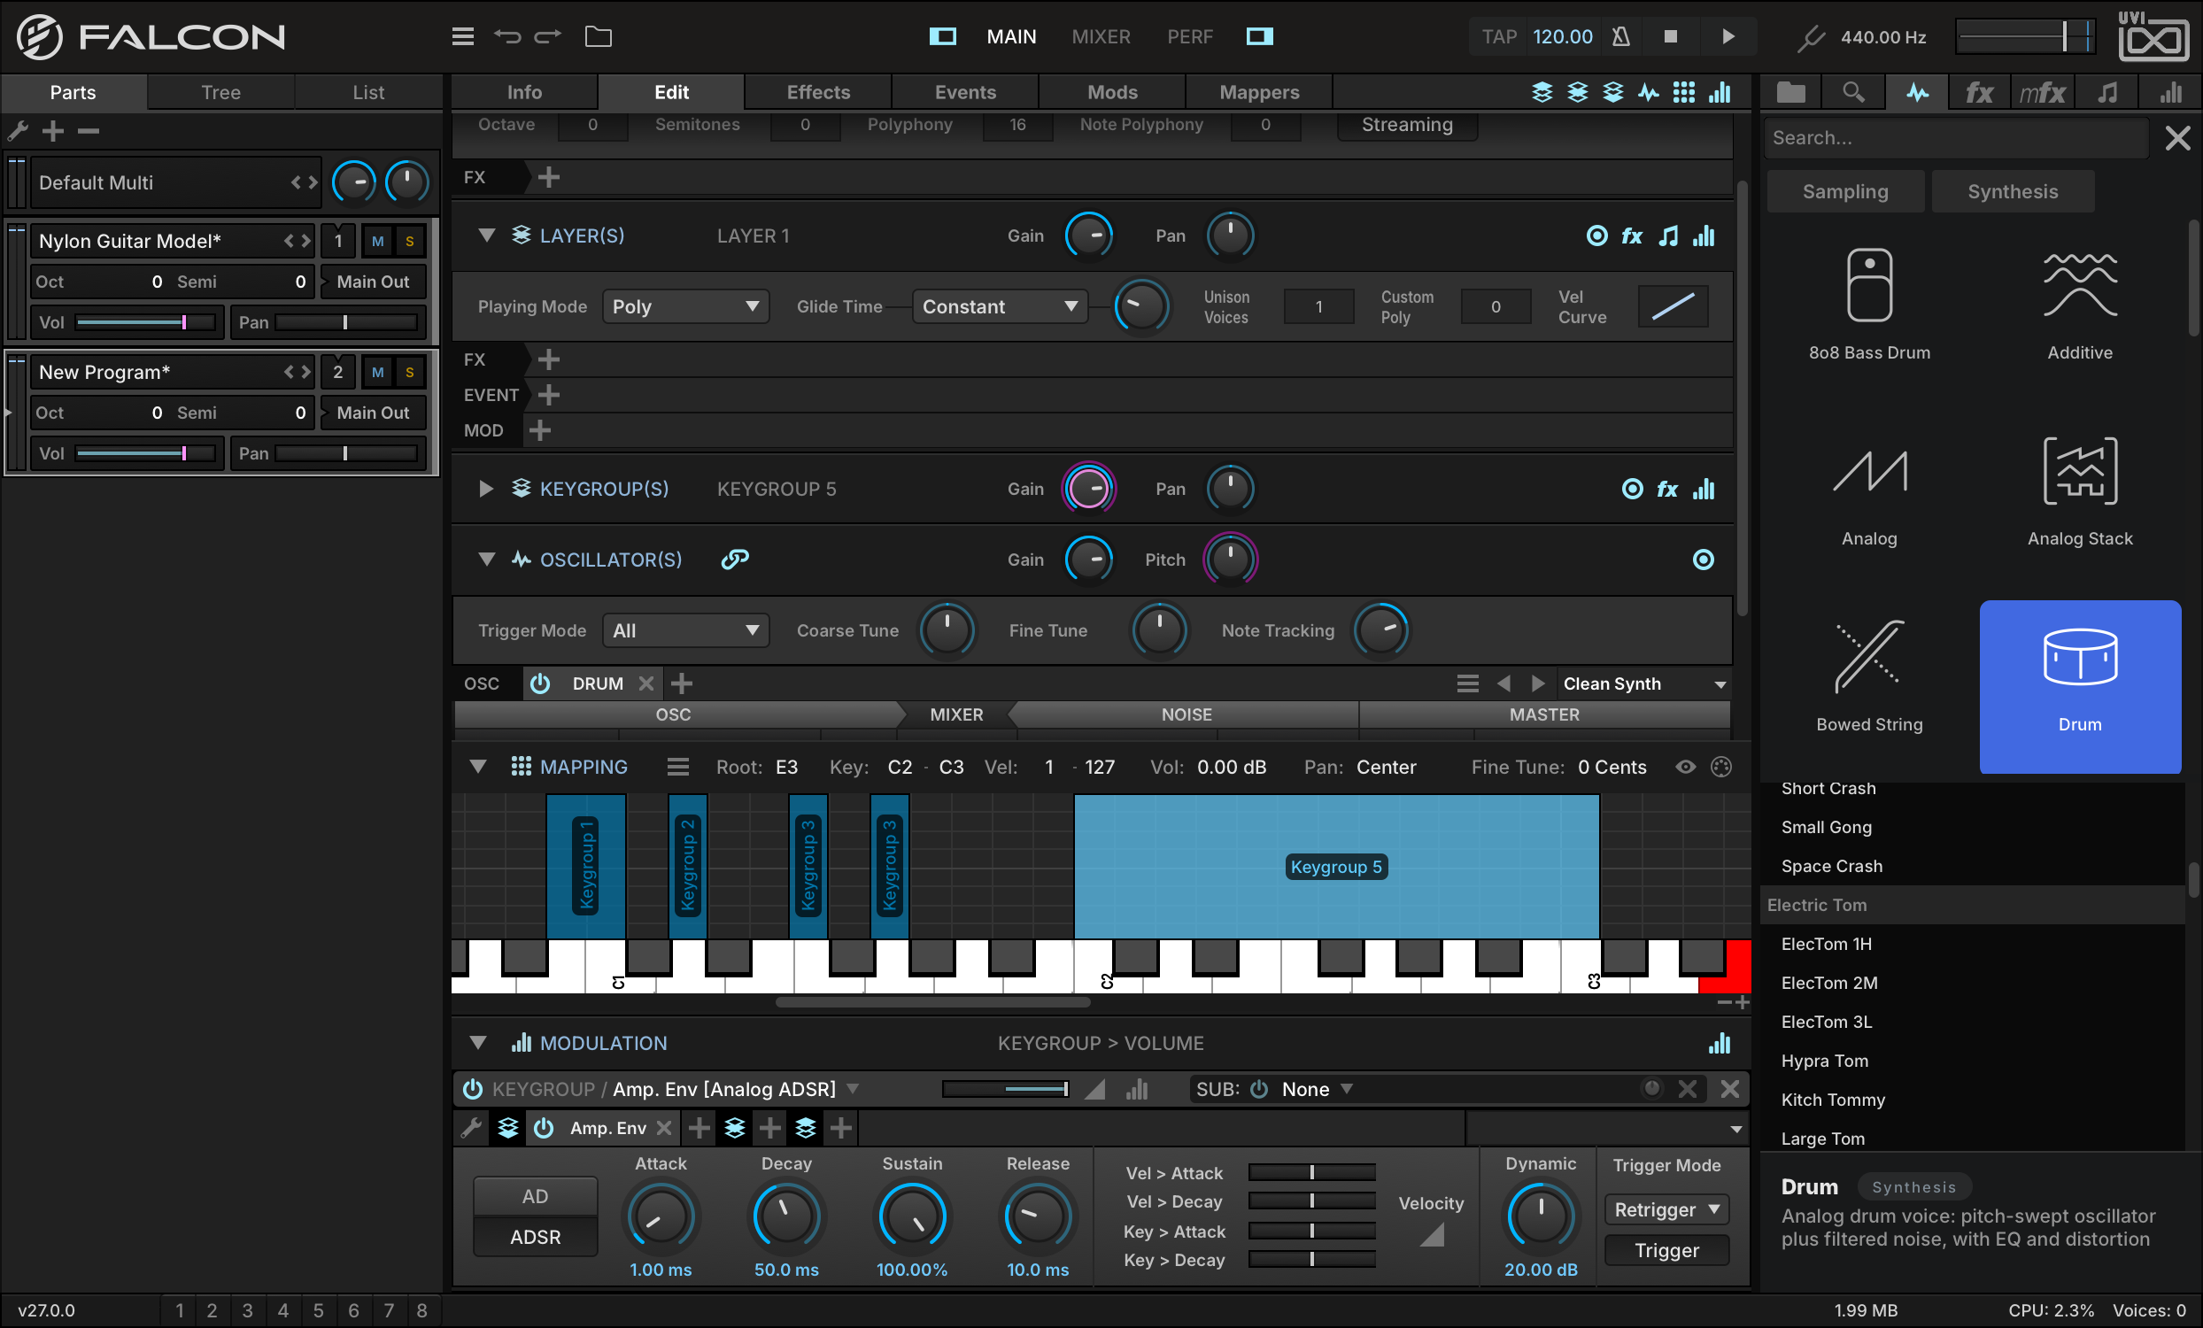Screen dimensions: 2203x1328
Task: Adjust the Nylon Guitar Model Vol slider
Action: point(146,322)
